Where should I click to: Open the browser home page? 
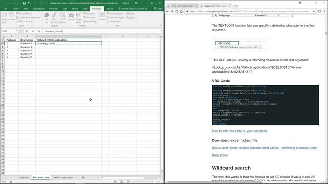pos(181,11)
